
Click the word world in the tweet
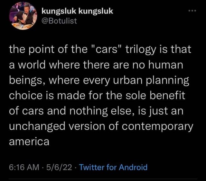pyautogui.click(x=32, y=65)
